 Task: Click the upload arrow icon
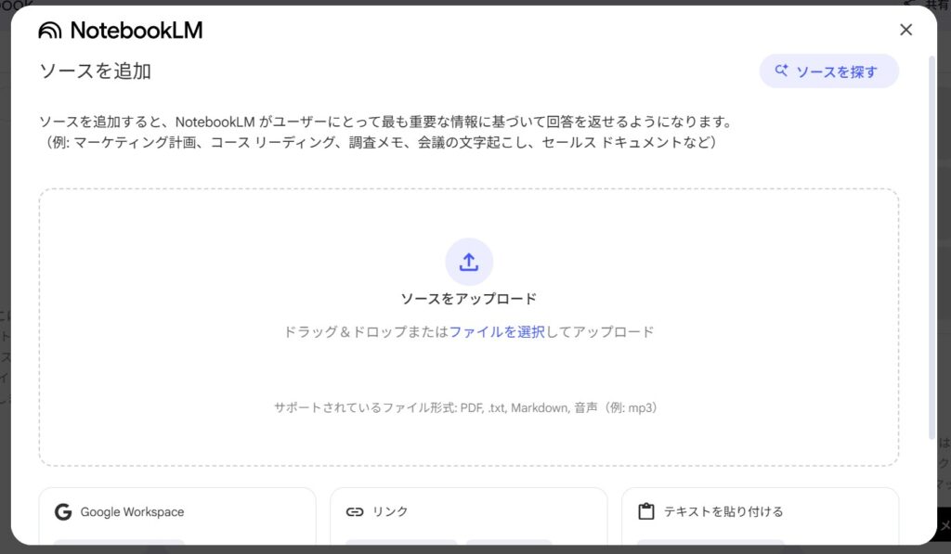tap(469, 262)
